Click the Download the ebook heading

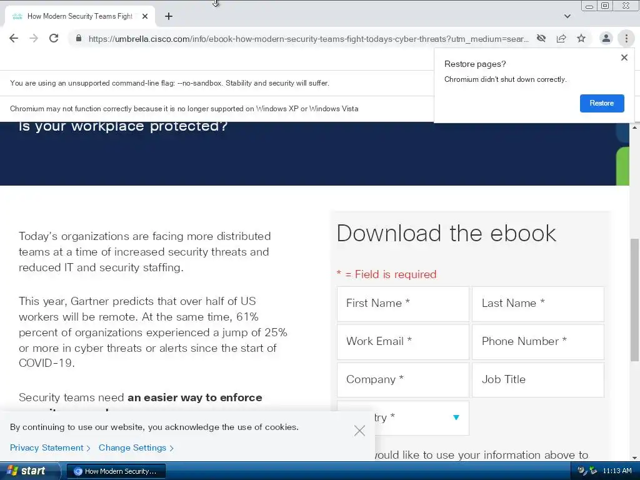click(446, 233)
